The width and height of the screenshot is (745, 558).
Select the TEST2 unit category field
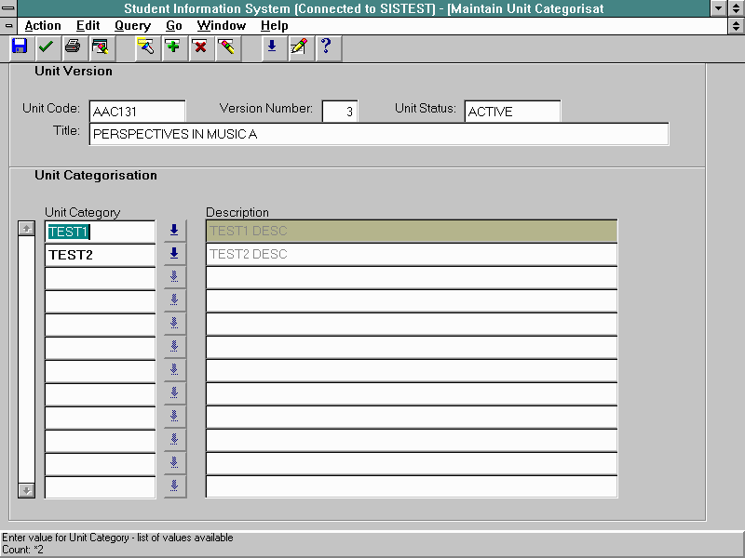(100, 255)
